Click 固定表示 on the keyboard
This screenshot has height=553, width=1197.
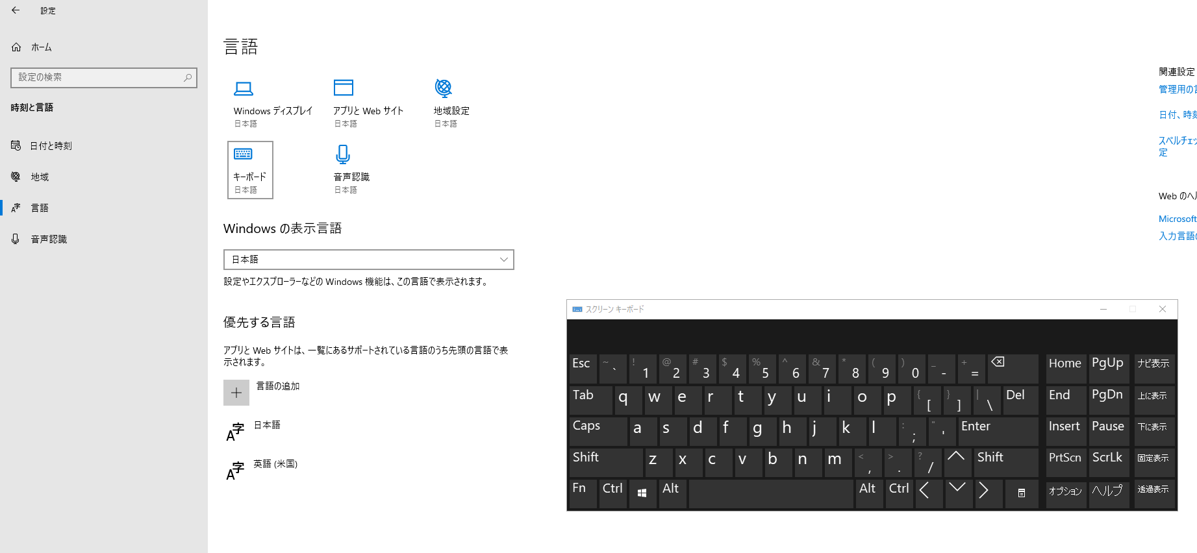pyautogui.click(x=1154, y=463)
